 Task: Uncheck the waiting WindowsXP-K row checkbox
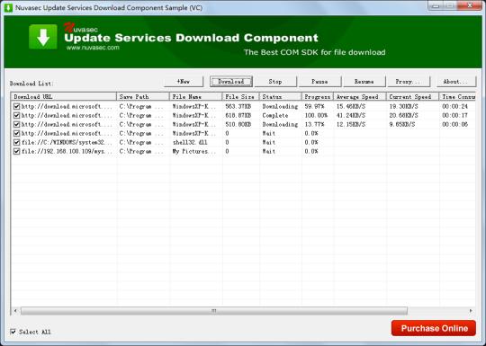[x=16, y=133]
